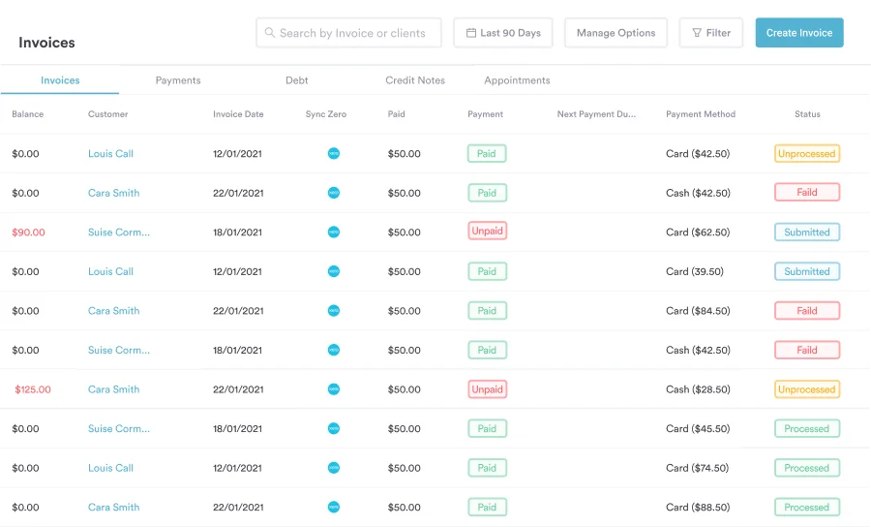Click the Xero sync icon in the last table row

pyautogui.click(x=334, y=507)
